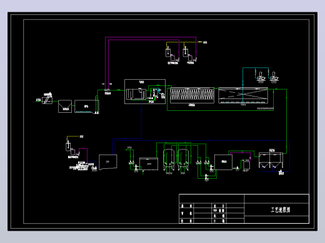
Task: Select the long tank filled with diamond packing pattern
Action: pyautogui.click(x=192, y=95)
